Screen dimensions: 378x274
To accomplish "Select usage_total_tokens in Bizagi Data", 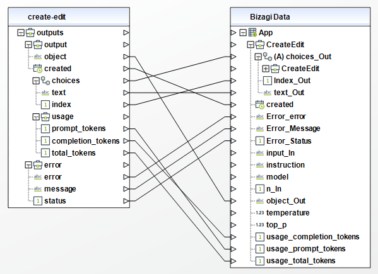I will [x=300, y=261].
